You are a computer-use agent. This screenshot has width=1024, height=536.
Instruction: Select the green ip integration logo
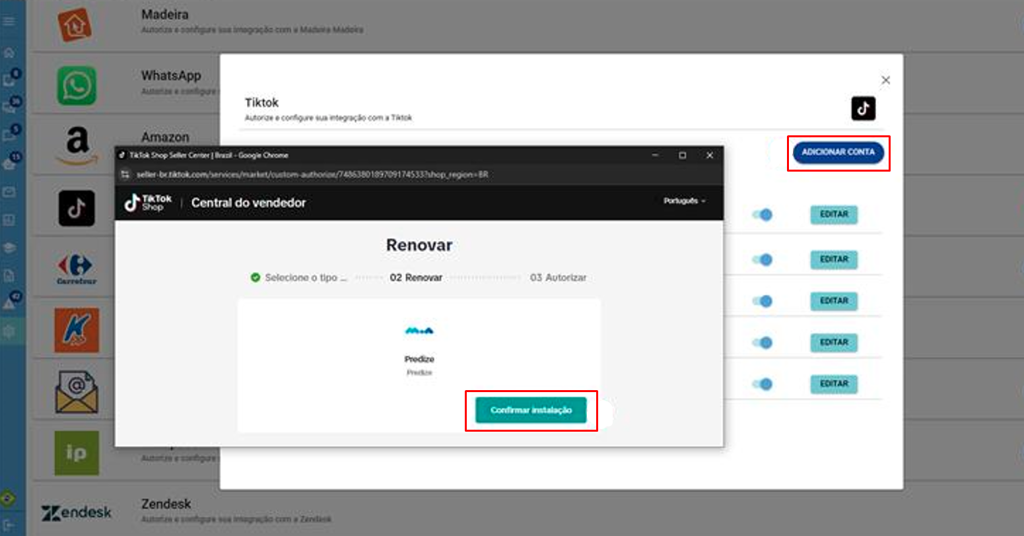(x=77, y=453)
